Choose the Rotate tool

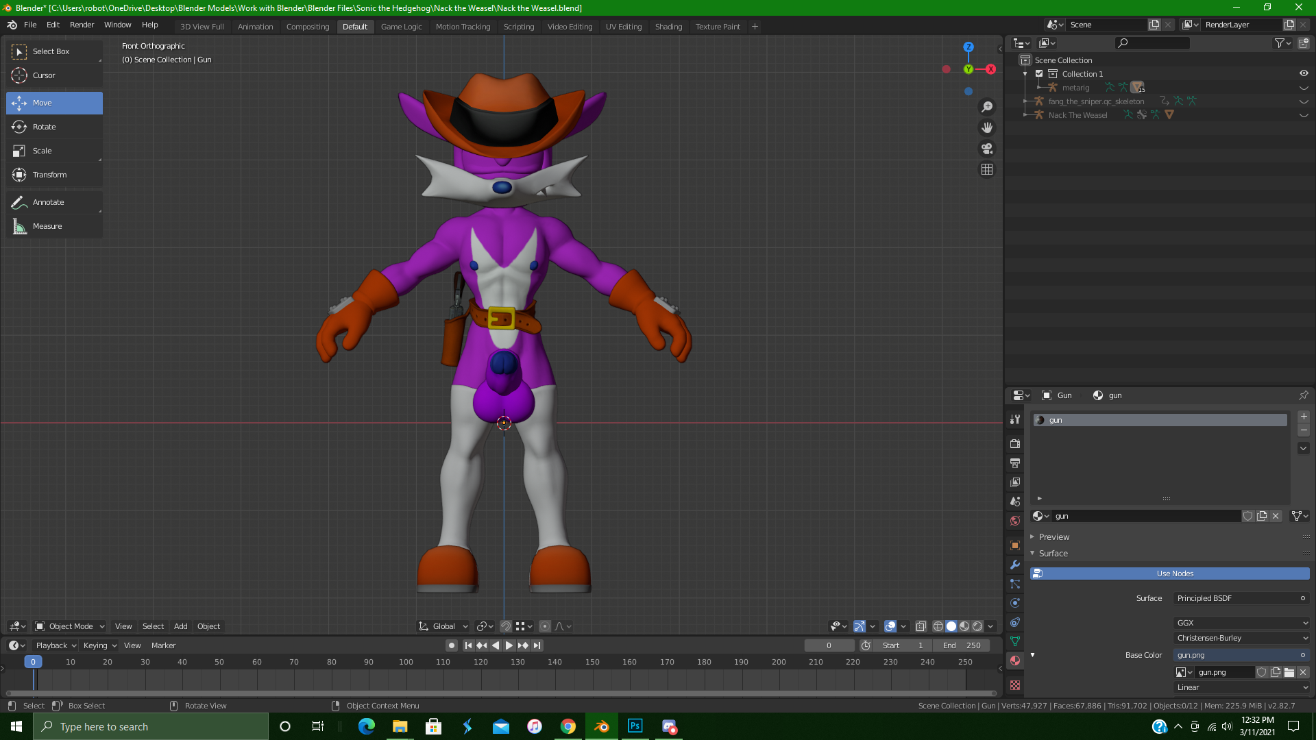point(54,127)
